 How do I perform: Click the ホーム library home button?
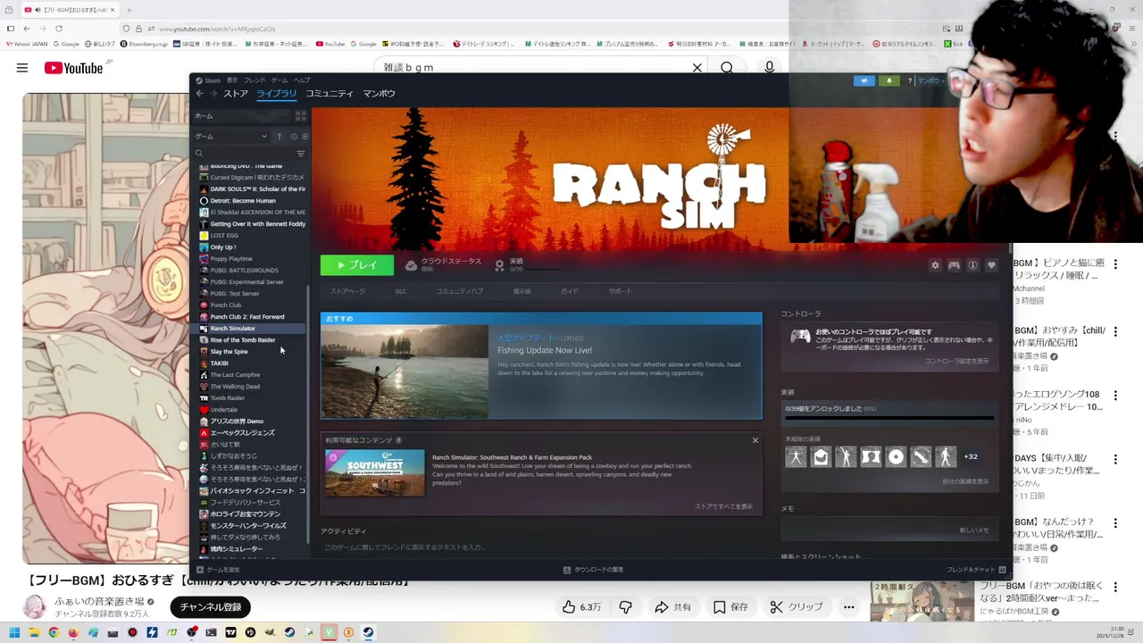coord(241,116)
